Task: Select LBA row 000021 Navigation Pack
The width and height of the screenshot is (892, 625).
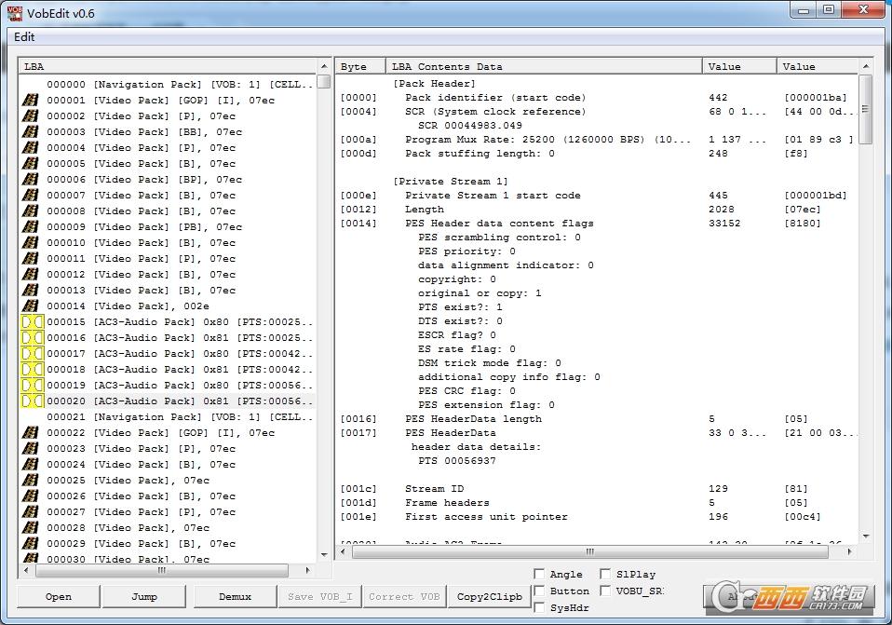Action: (179, 417)
